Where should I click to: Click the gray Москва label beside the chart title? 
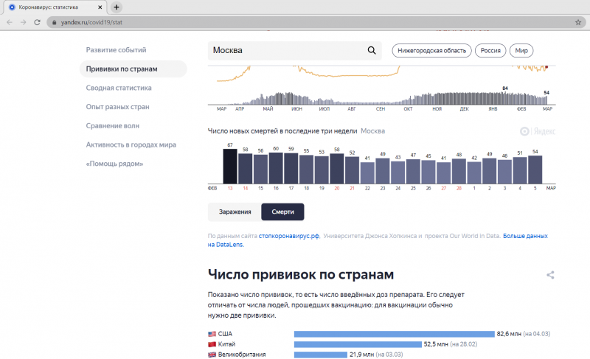pos(372,130)
